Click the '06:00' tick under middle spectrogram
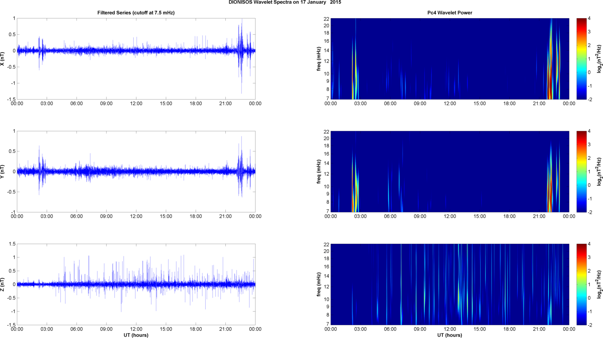 390,216
